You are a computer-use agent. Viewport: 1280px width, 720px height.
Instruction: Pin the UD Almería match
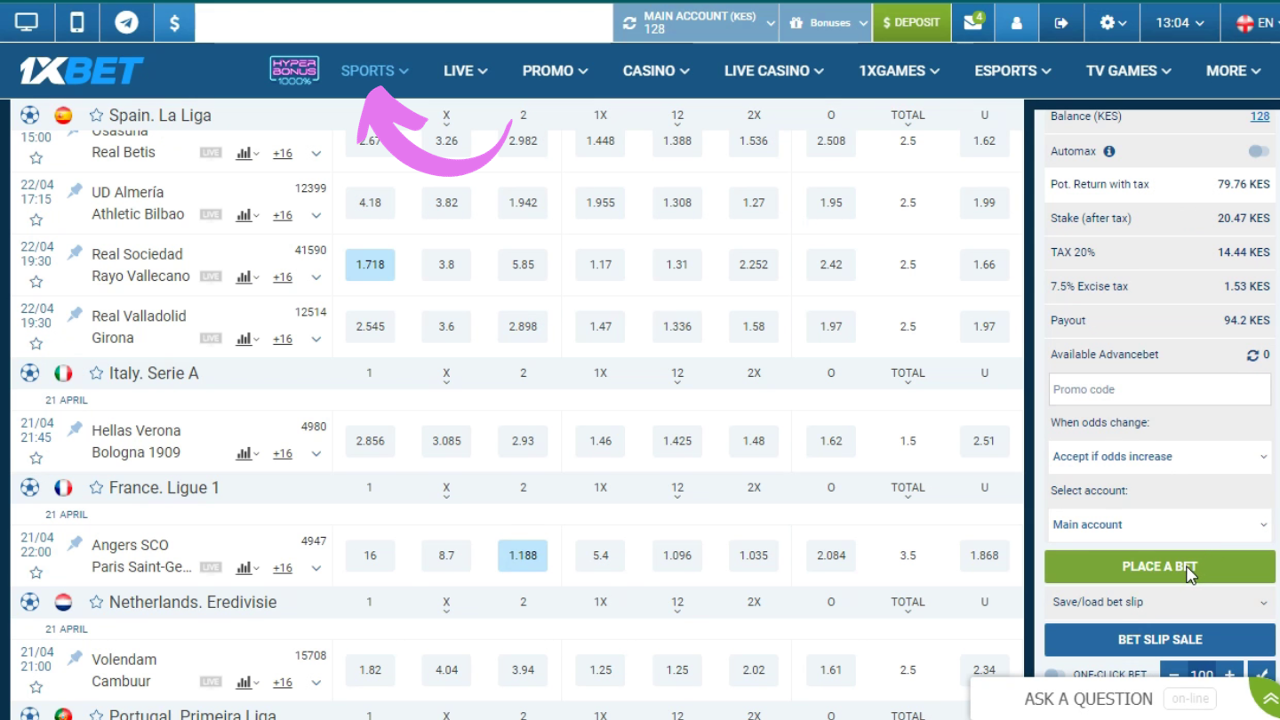tap(75, 190)
